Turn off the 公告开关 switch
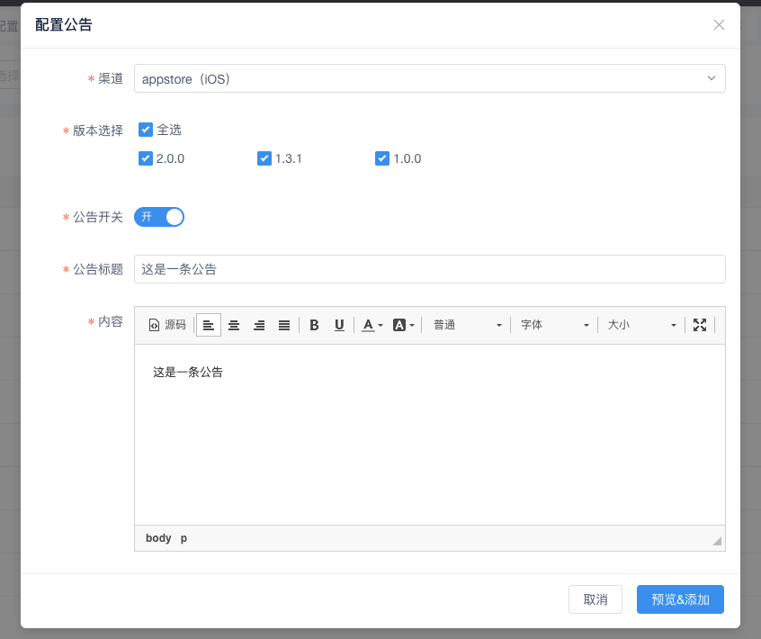 click(159, 217)
